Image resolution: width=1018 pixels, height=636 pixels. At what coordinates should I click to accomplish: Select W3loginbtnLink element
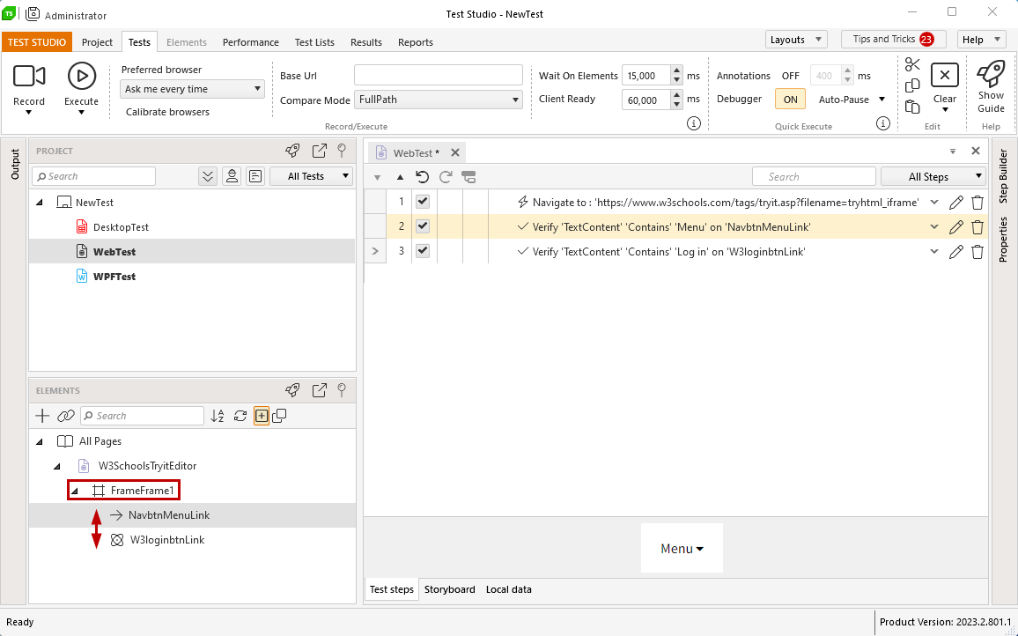pyautogui.click(x=166, y=540)
